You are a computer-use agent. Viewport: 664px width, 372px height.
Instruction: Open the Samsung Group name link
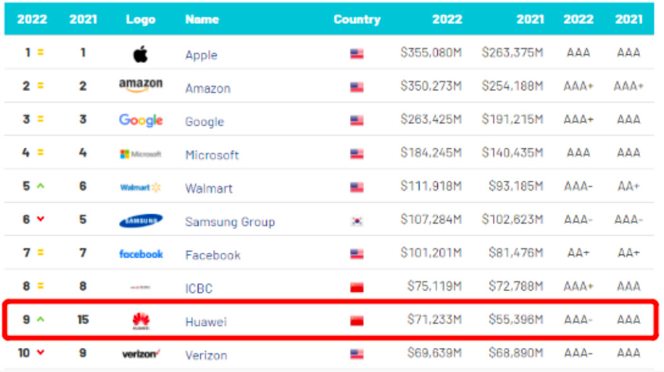tap(229, 222)
